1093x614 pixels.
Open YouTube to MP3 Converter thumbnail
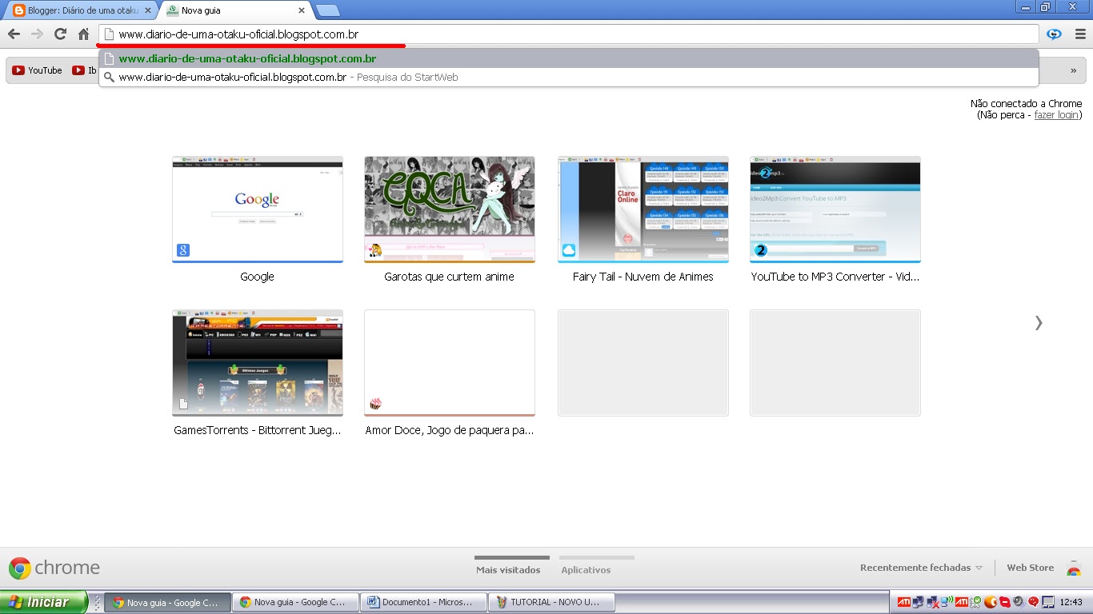point(835,209)
